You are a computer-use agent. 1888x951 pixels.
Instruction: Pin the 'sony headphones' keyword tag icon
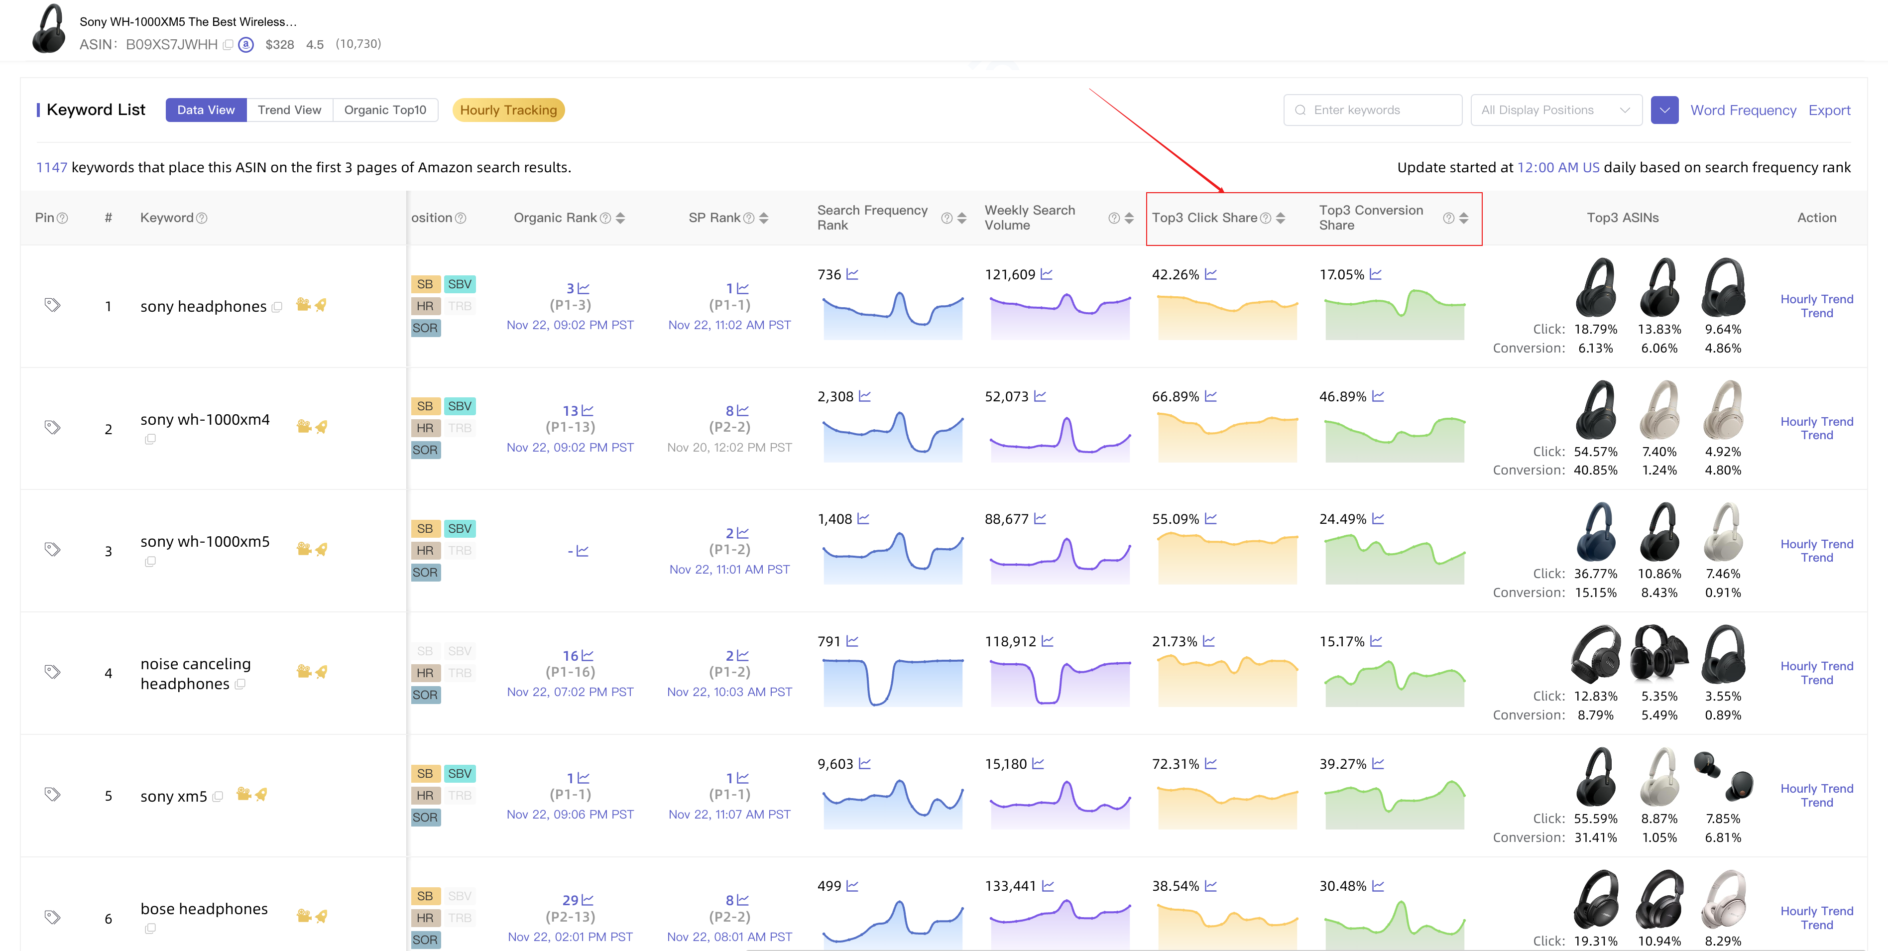(52, 305)
